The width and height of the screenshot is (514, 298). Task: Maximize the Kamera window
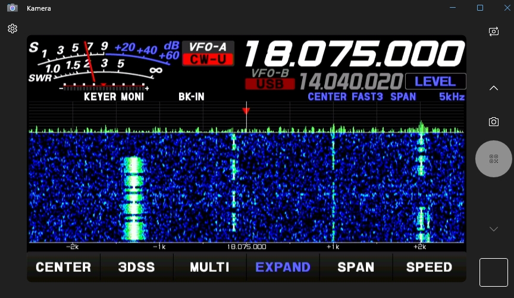(480, 8)
